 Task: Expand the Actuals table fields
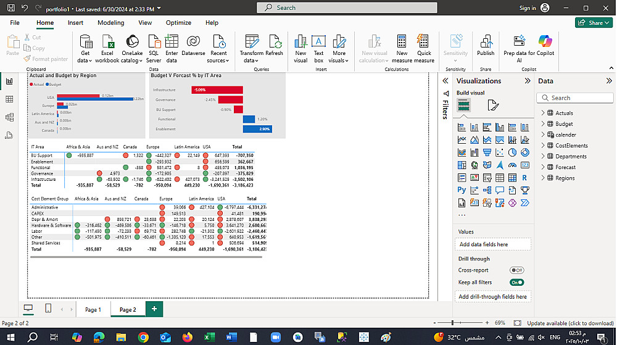[x=543, y=113]
